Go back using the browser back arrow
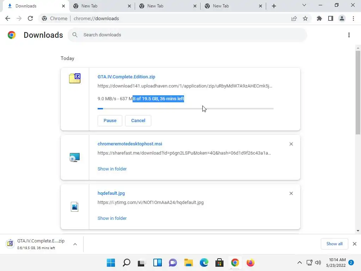This screenshot has height=271, width=361. pos(8,18)
